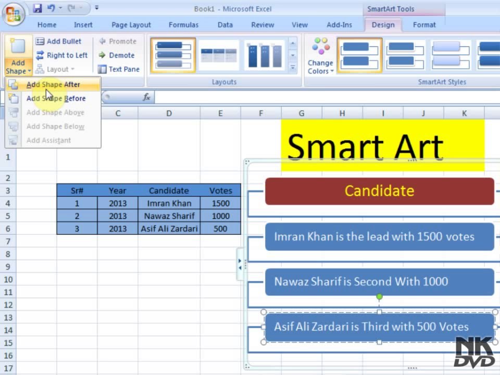The image size is (500, 375).
Task: Click the cell with 1000 votes
Action: tap(220, 216)
